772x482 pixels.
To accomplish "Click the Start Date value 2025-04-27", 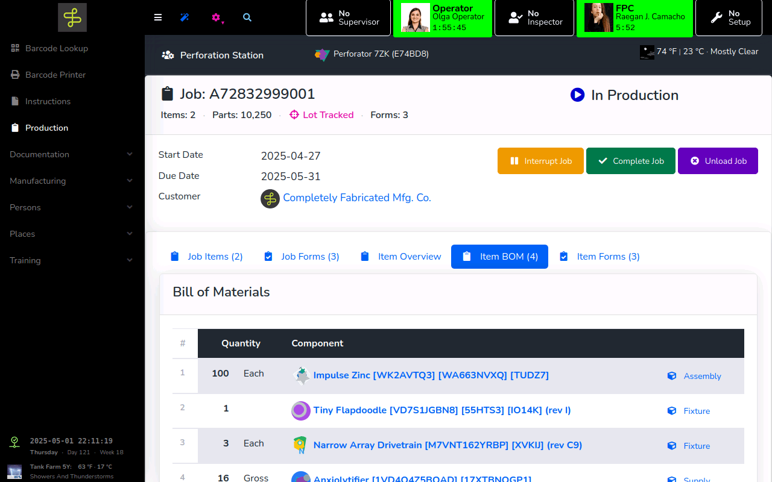I will [x=291, y=156].
